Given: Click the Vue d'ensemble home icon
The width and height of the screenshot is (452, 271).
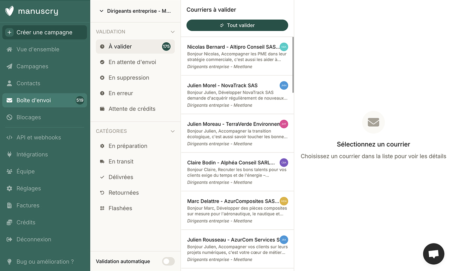Looking at the screenshot, I should point(10,49).
